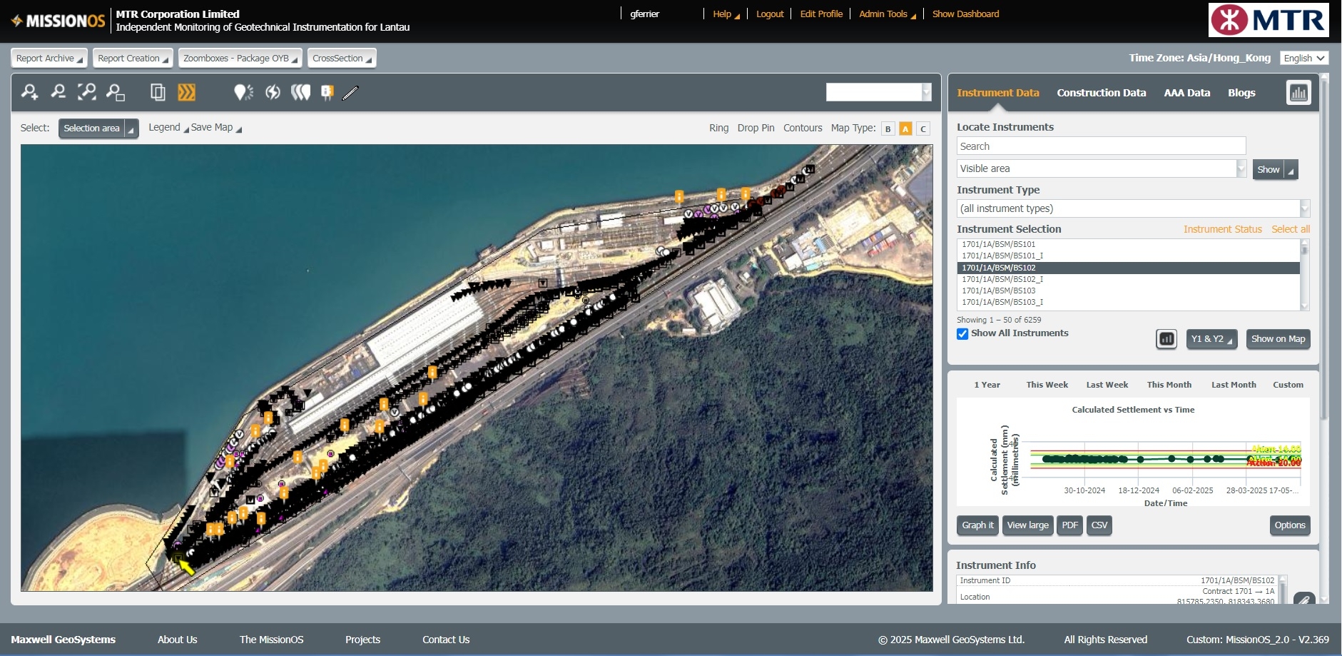Click the instrument list scrollbar
Viewport: 1342px width, 656px height.
(1304, 275)
